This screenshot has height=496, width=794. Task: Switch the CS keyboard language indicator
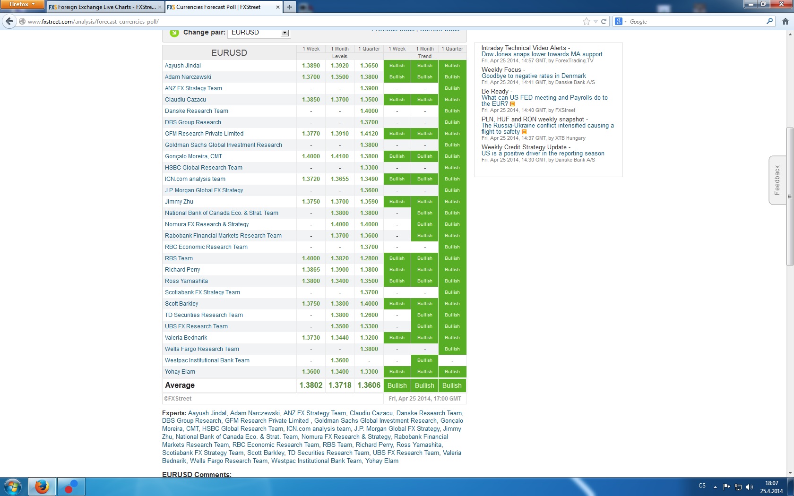click(x=702, y=486)
